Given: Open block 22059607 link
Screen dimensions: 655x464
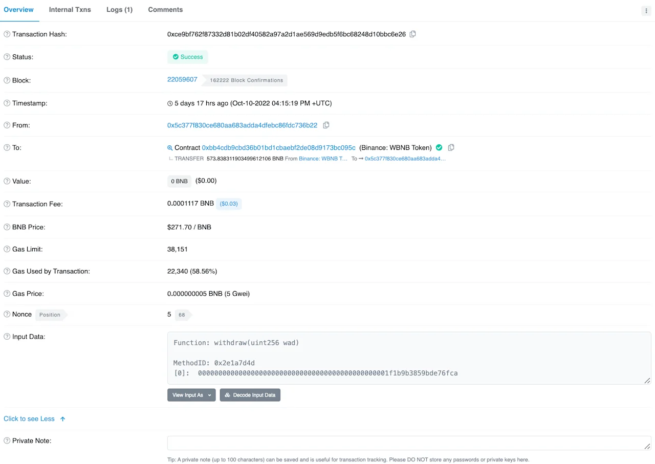Looking at the screenshot, I should 182,80.
